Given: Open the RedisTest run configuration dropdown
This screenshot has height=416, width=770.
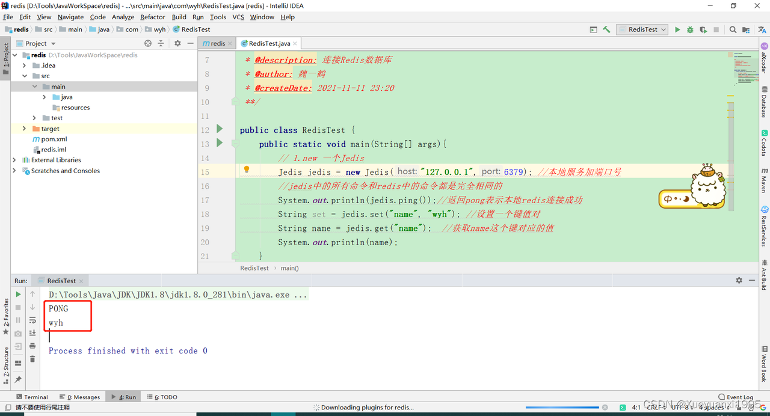Looking at the screenshot, I should click(662, 28).
